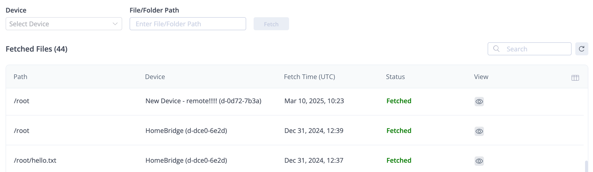The width and height of the screenshot is (593, 172).
Task: Expand device list using the chevron arrow
Action: pos(115,24)
